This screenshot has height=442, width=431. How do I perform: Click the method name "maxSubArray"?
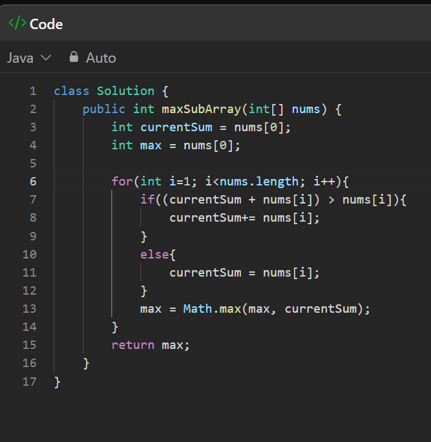(x=201, y=109)
